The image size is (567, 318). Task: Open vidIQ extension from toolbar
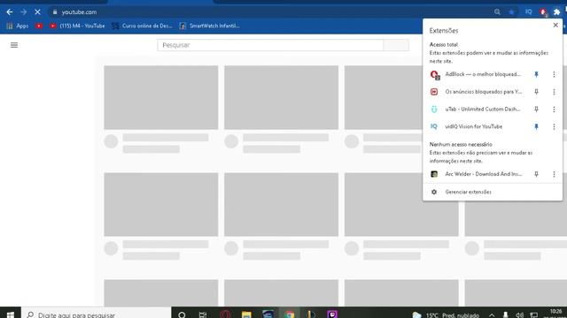tap(528, 11)
